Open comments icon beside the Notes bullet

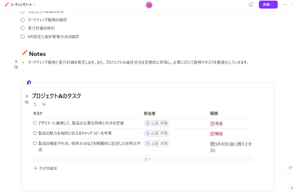(16, 67)
